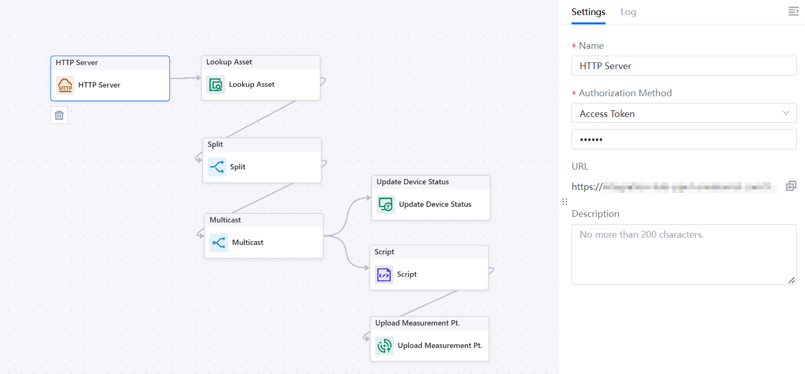Copy the URL with copy icon
The width and height of the screenshot is (805, 374).
(791, 186)
